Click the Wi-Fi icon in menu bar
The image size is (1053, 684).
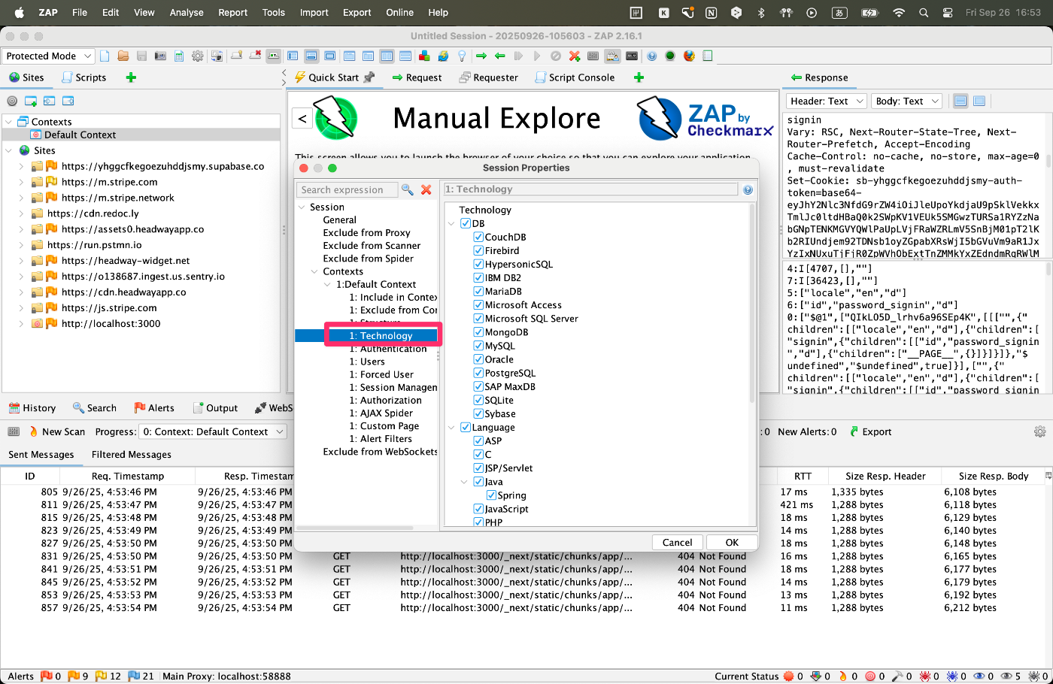[898, 12]
